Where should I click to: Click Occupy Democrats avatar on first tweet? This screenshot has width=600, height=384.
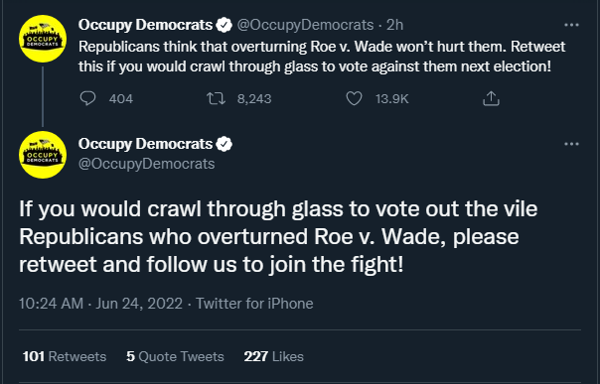(43, 39)
